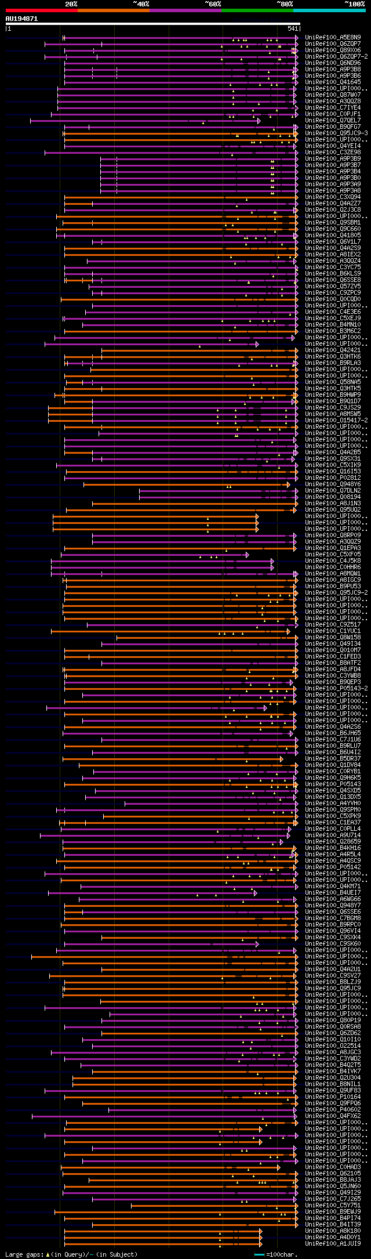Image resolution: width=371 pixels, height=1259 pixels.
Task: Click the alignment bar for Q7QEL7
Action: point(146,121)
